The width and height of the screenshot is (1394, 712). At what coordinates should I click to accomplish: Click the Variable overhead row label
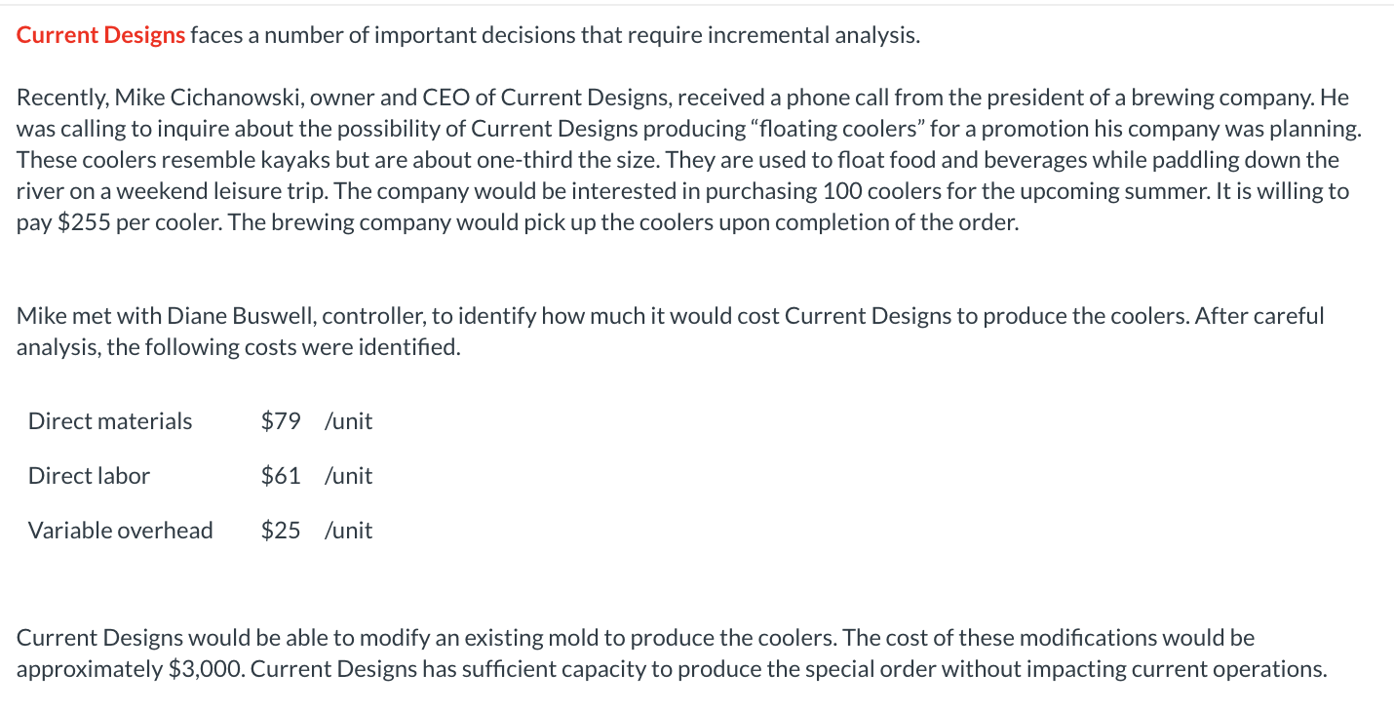(120, 531)
